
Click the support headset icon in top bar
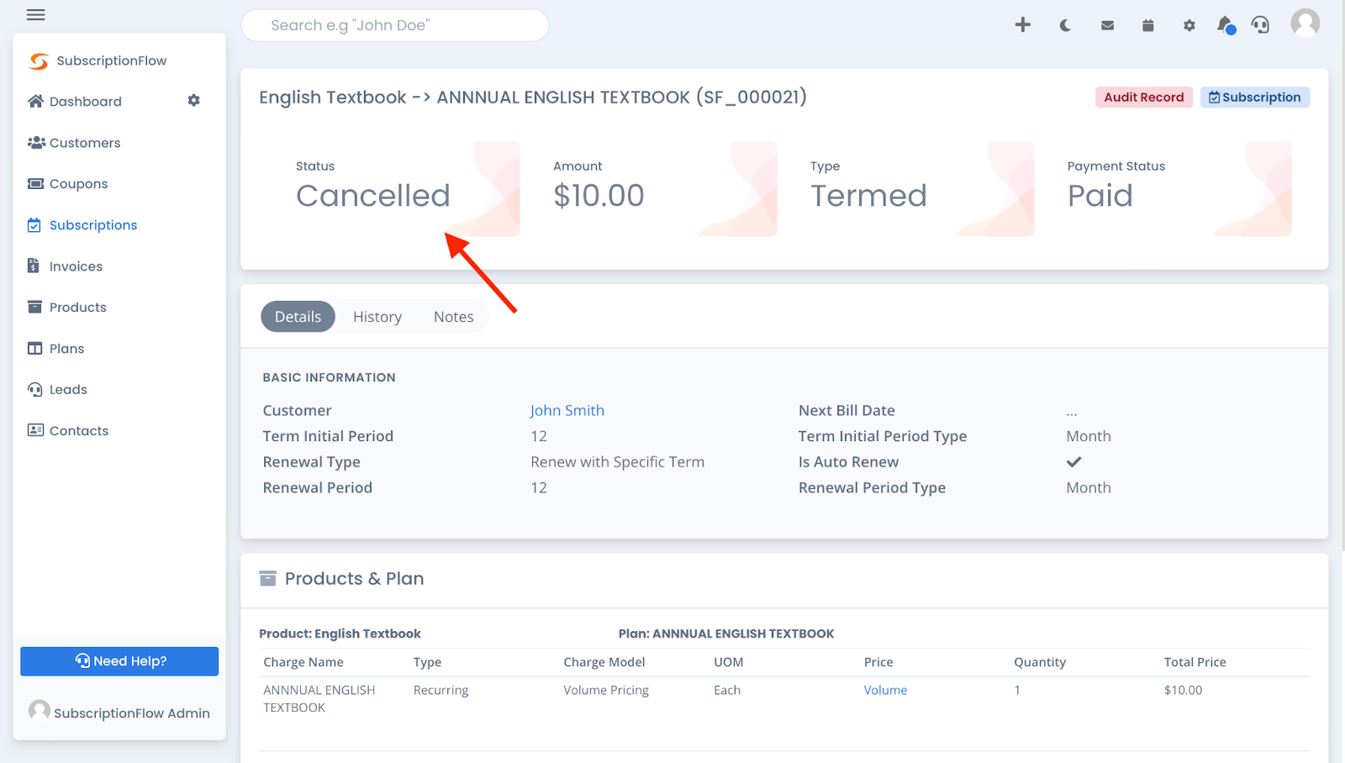(x=1260, y=24)
